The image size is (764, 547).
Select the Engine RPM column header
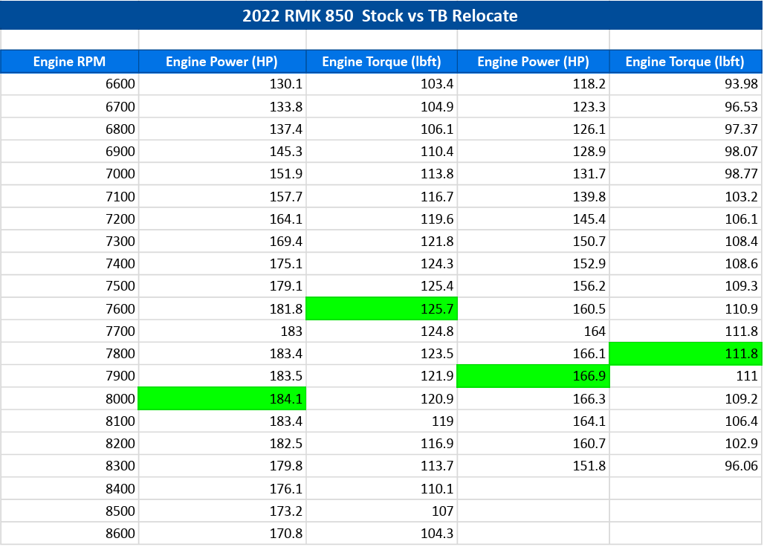tap(69, 62)
